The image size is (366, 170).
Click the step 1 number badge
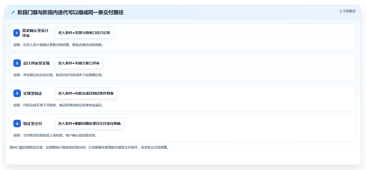pyautogui.click(x=17, y=33)
